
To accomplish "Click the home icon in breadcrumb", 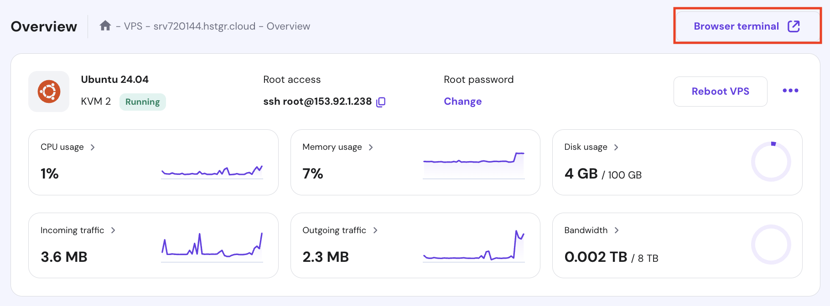I will pos(105,26).
